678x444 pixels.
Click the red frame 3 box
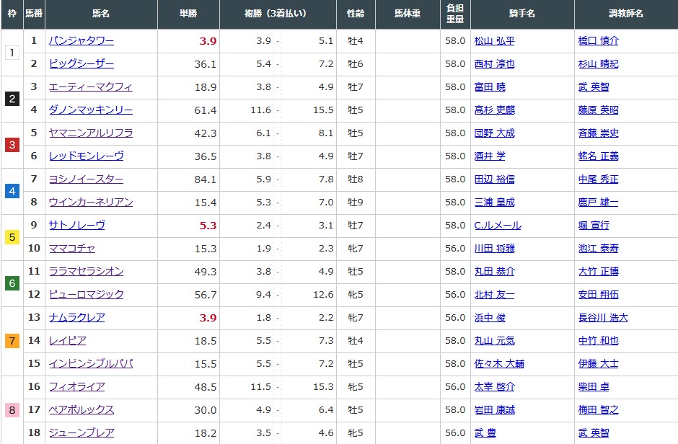click(12, 145)
